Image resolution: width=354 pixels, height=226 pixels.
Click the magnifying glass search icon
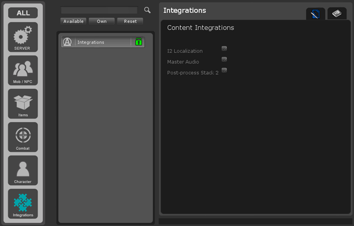point(147,10)
